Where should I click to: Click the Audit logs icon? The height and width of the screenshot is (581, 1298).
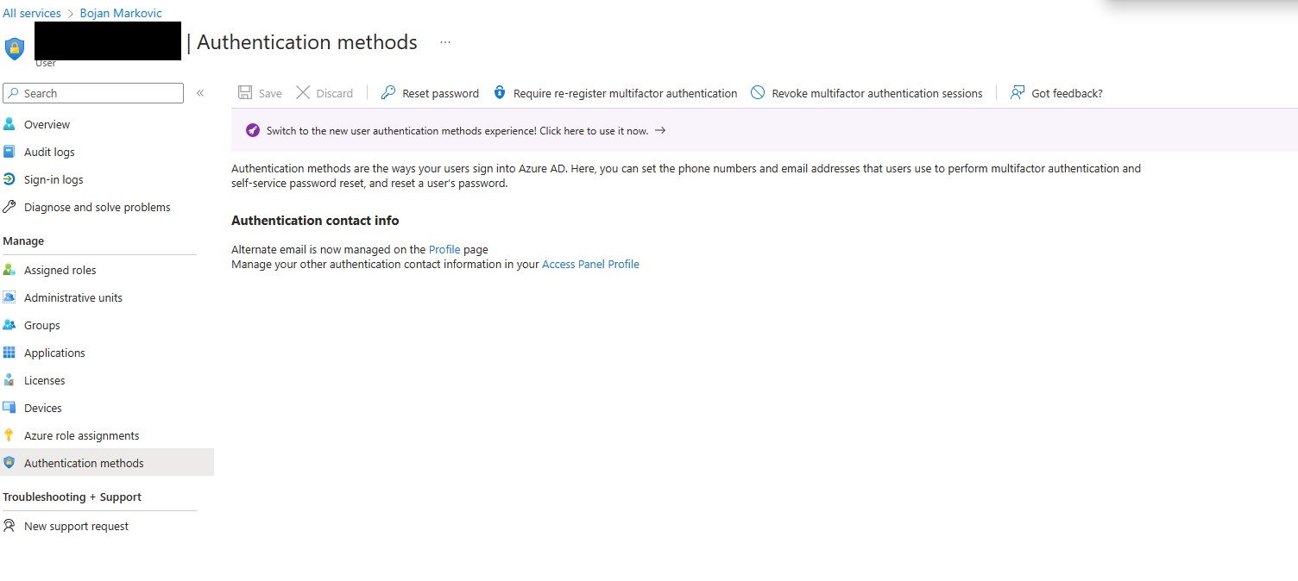tap(9, 152)
